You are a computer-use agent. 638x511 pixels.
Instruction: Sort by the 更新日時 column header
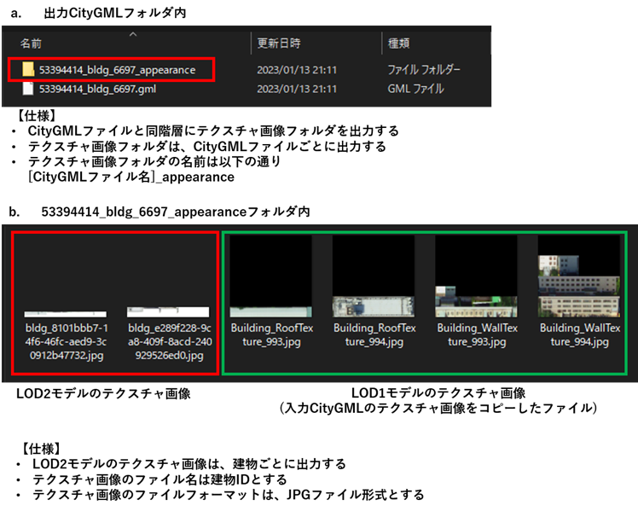279,44
